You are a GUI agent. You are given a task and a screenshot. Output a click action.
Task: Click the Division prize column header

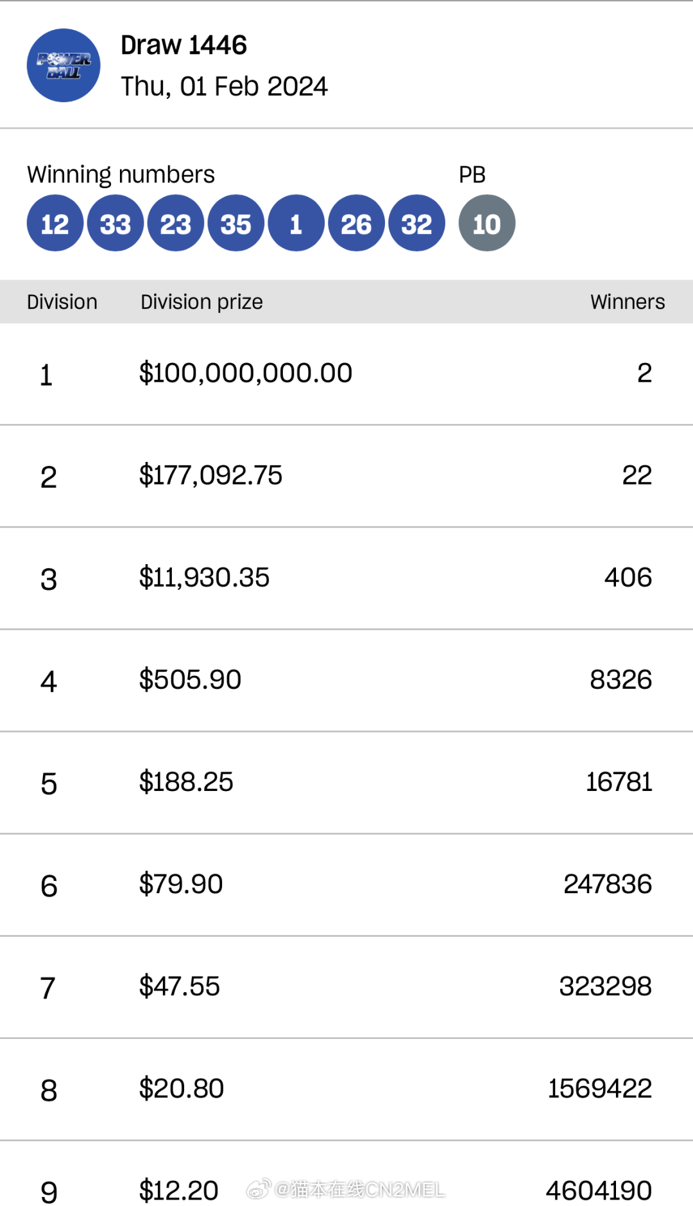click(x=201, y=302)
